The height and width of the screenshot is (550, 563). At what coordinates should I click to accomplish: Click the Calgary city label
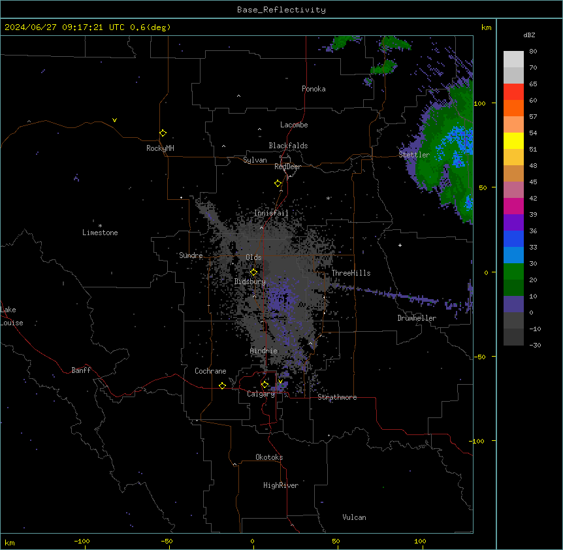click(261, 394)
